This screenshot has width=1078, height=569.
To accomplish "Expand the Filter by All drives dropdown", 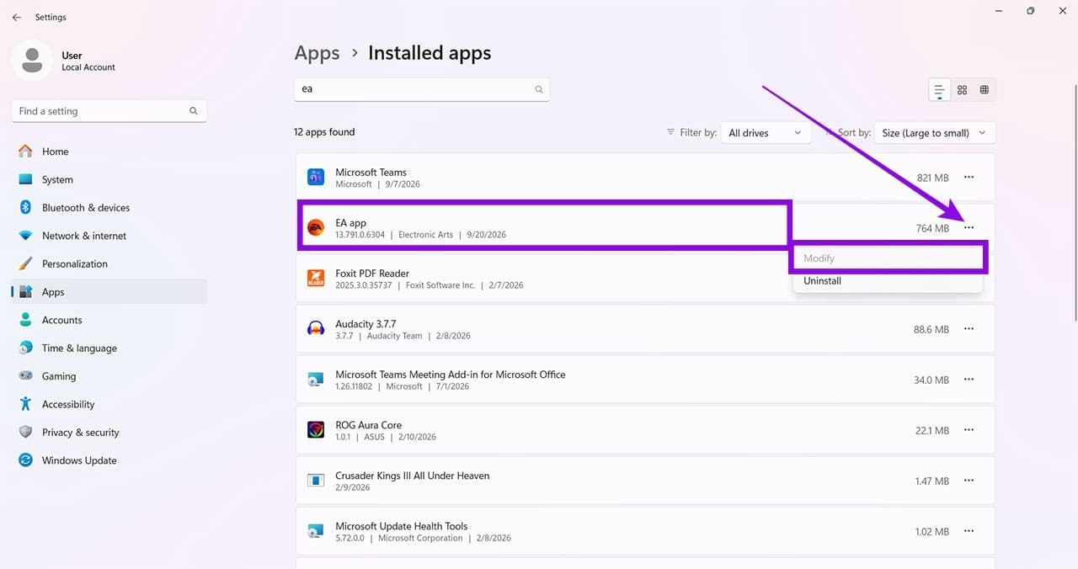I will pos(766,133).
